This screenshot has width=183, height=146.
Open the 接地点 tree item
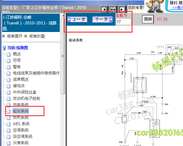(19, 86)
